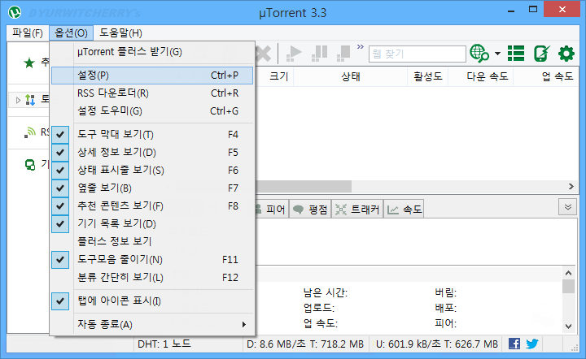The height and width of the screenshot is (359, 586).
Task: Switch to the 피어 tab
Action: (272, 210)
